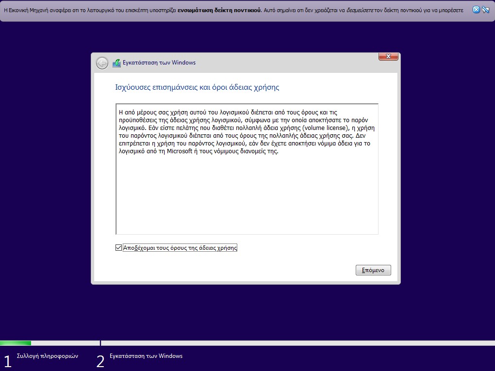Click the bold 'ενσωμάτωση δείκτη ποντικιού' notification text

click(x=219, y=10)
